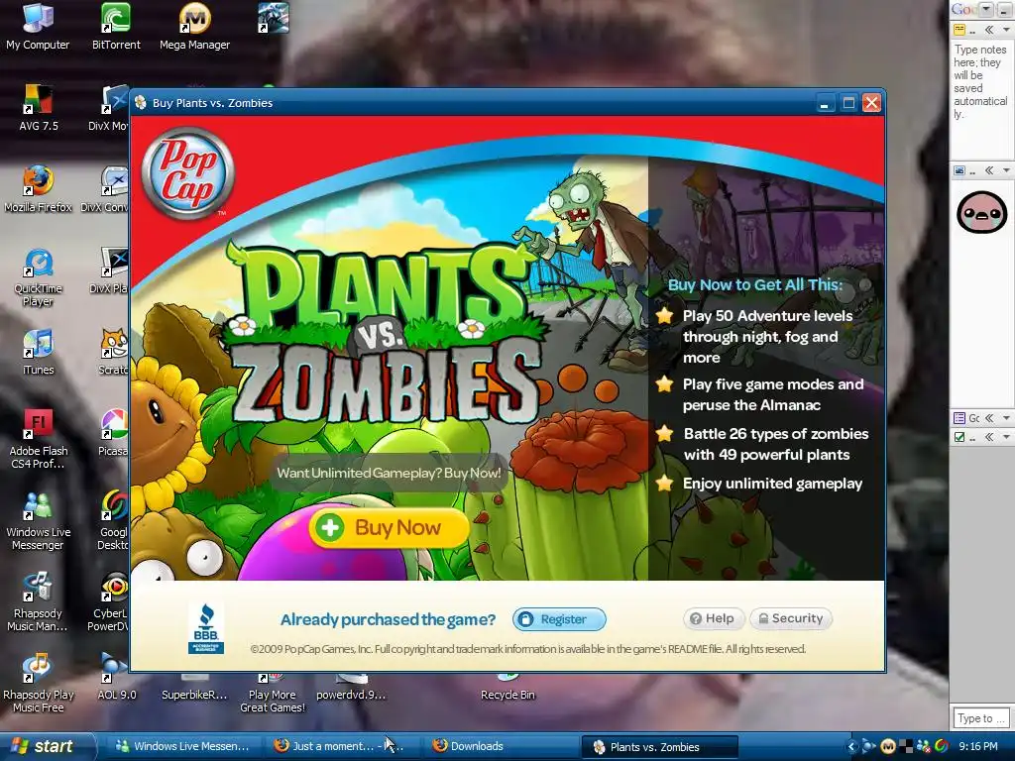The image size is (1015, 761).
Task: Click the BBB accredited business badge
Action: click(x=206, y=628)
